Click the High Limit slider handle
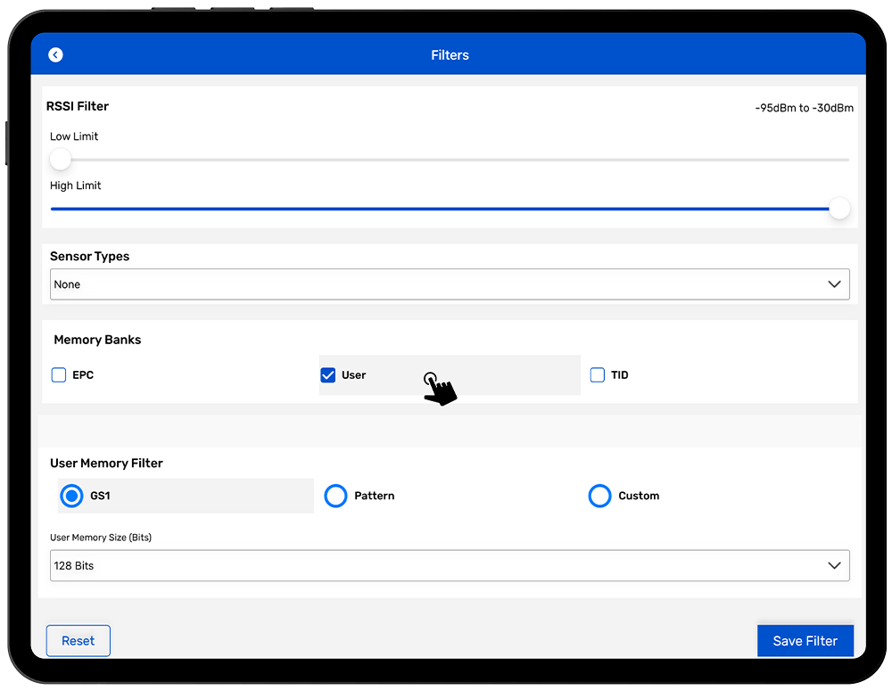 pyautogui.click(x=839, y=209)
